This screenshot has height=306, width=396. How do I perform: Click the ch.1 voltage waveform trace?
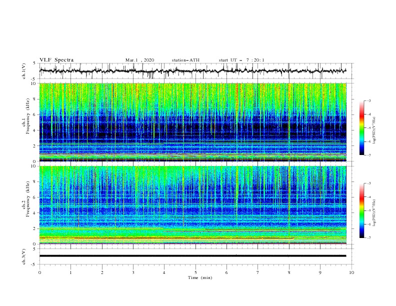(192, 71)
